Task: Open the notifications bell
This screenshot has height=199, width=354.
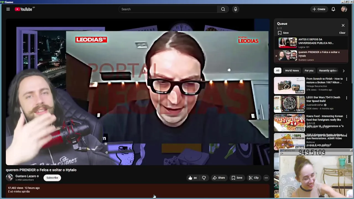Action: [333, 9]
